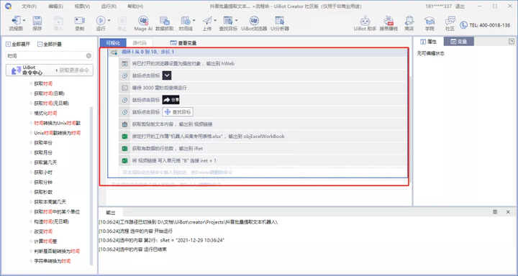Open dropdown arrow next to 查找目标

(x=237, y=20)
